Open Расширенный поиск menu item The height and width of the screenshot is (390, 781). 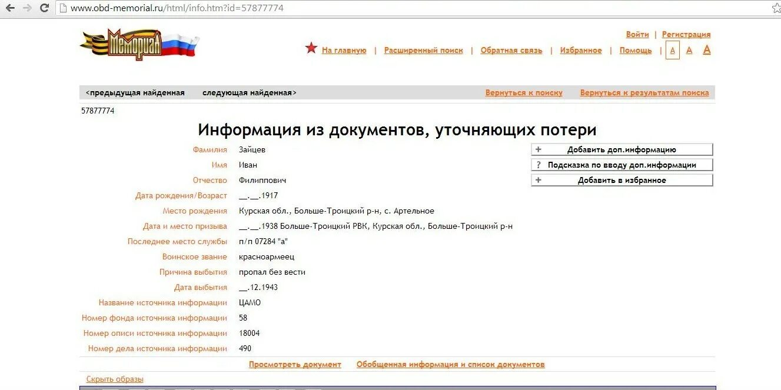point(423,51)
